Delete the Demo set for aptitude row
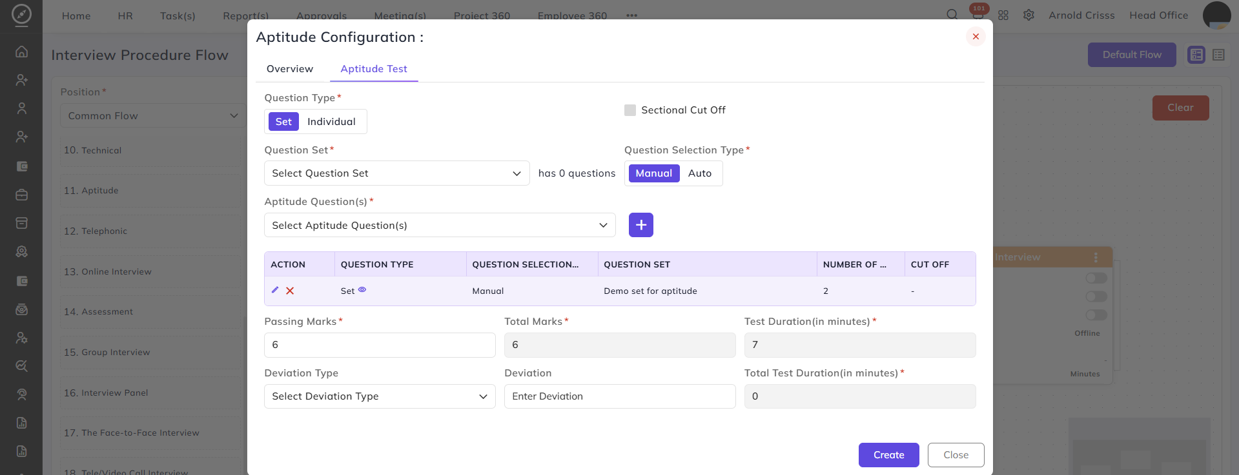The height and width of the screenshot is (475, 1239). [290, 291]
